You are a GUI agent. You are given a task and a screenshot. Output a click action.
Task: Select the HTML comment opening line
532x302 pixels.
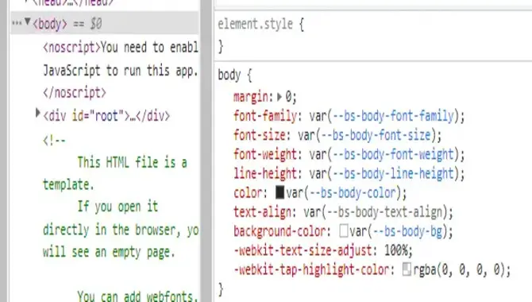click(x=54, y=140)
